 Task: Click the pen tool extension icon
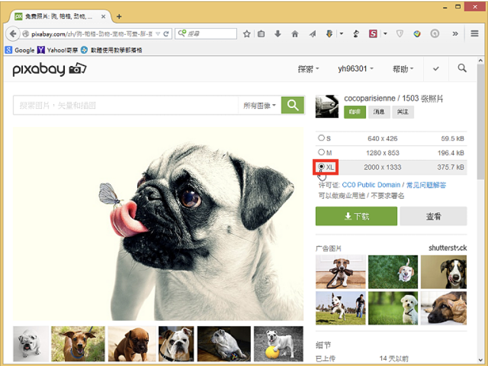(356, 34)
